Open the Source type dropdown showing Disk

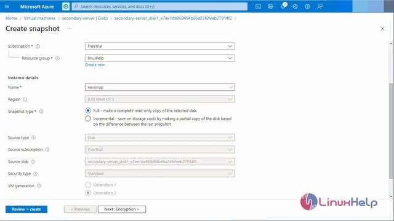[160, 138]
